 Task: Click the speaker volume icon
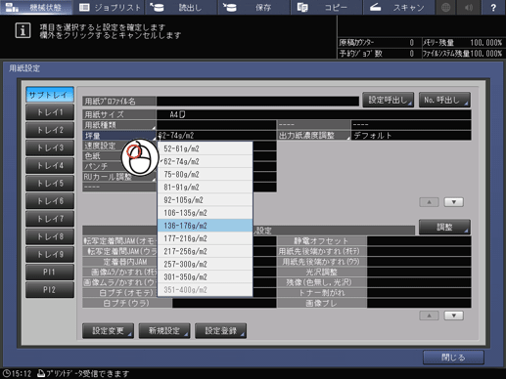(469, 7)
